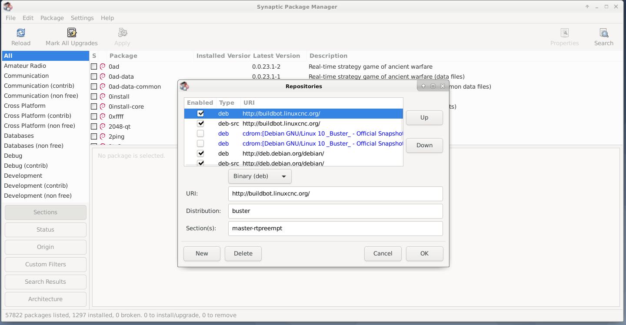Toggle status checkbox for 2048-qt package
626x325 pixels.
coord(94,126)
